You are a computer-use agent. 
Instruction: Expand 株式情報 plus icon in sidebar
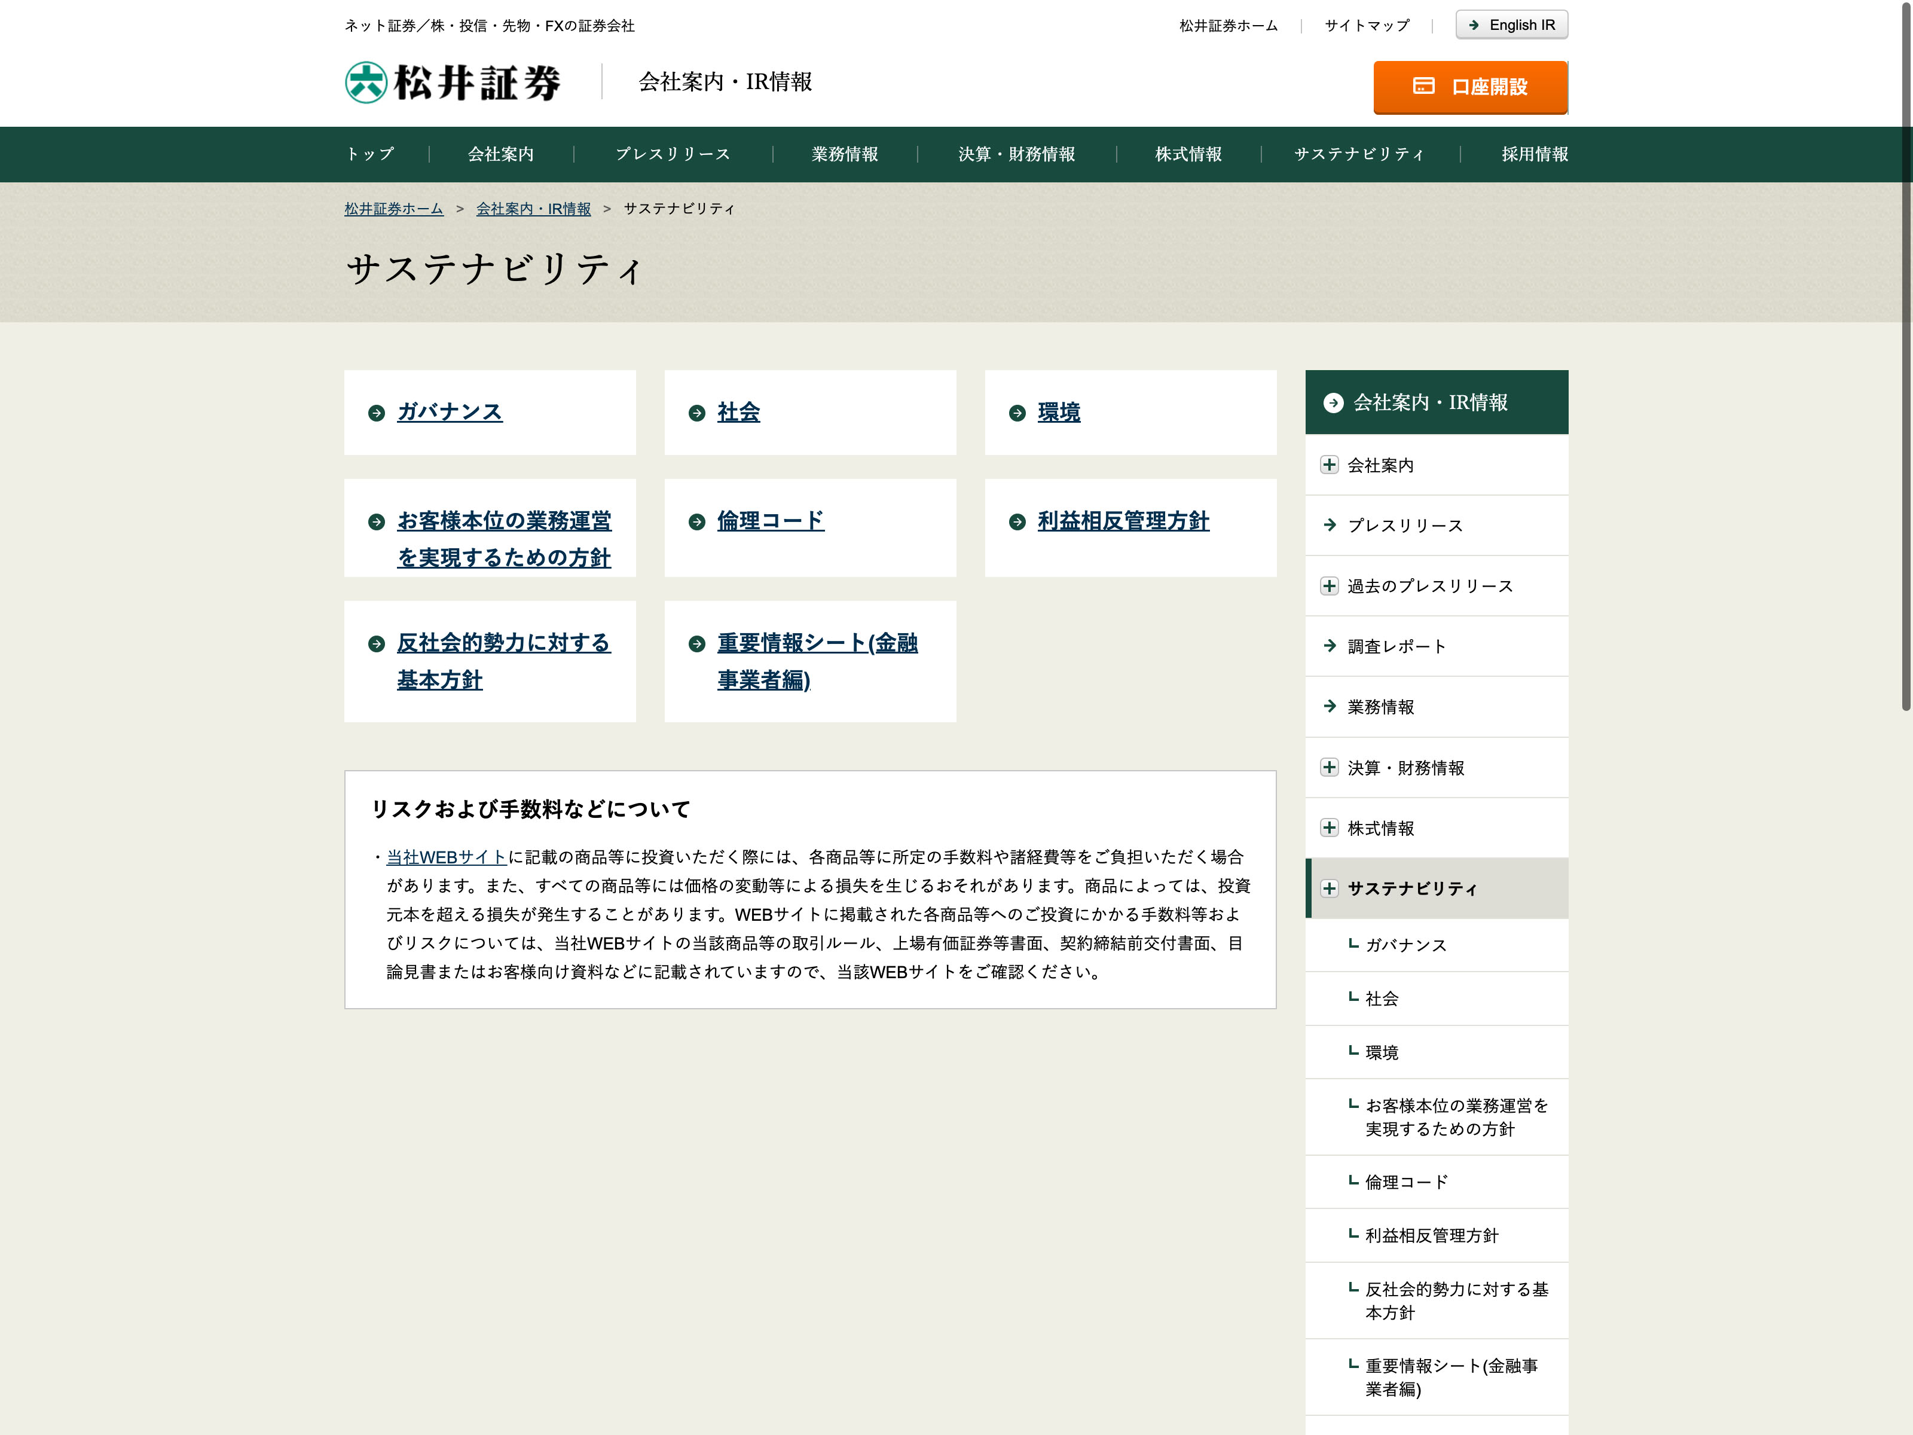pos(1330,828)
